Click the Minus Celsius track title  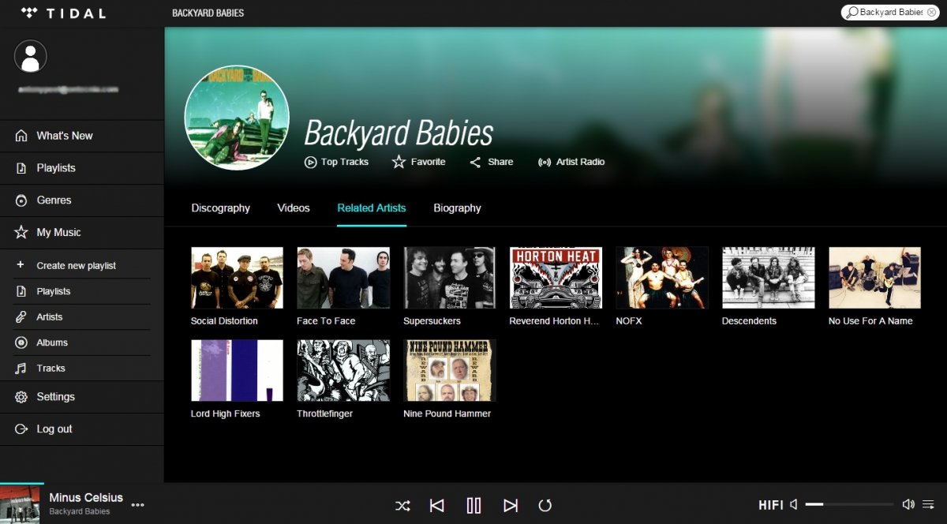[86, 497]
